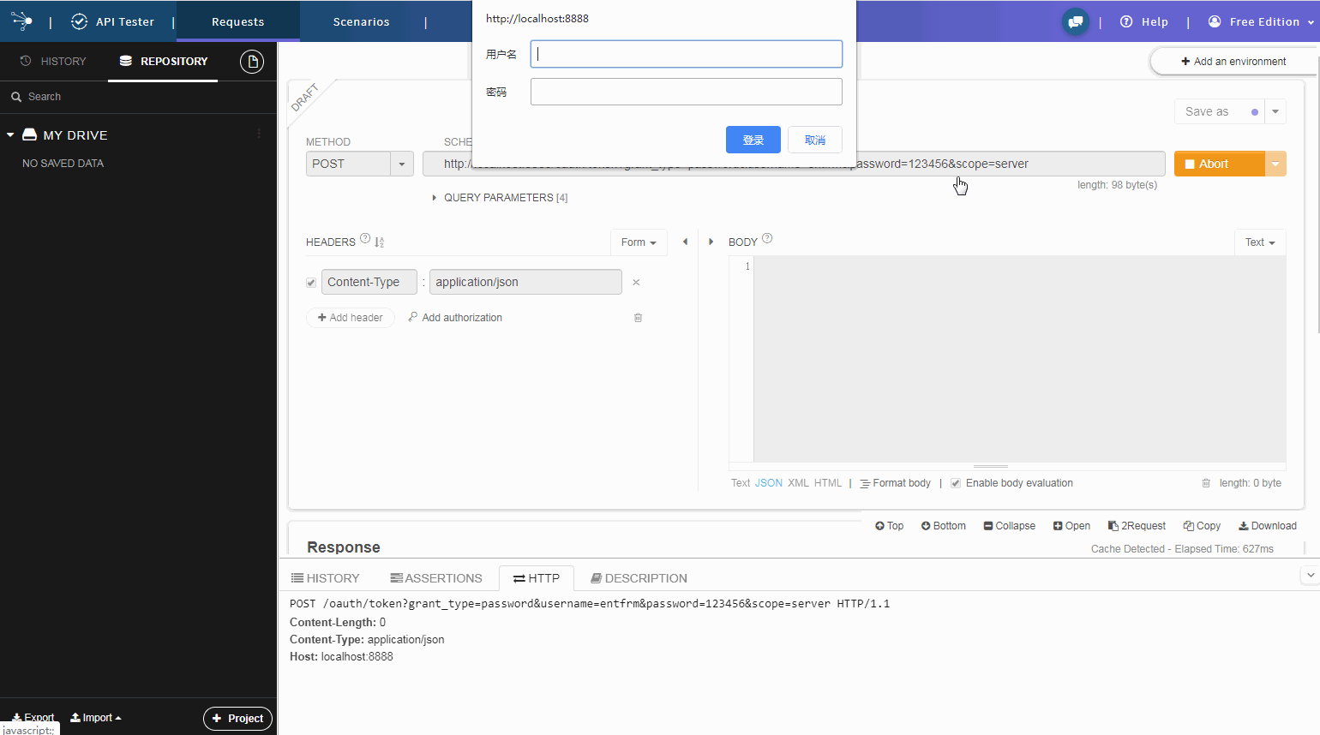Open the Abort button dropdown arrow
Viewport: 1320px width, 735px height.
click(x=1275, y=164)
